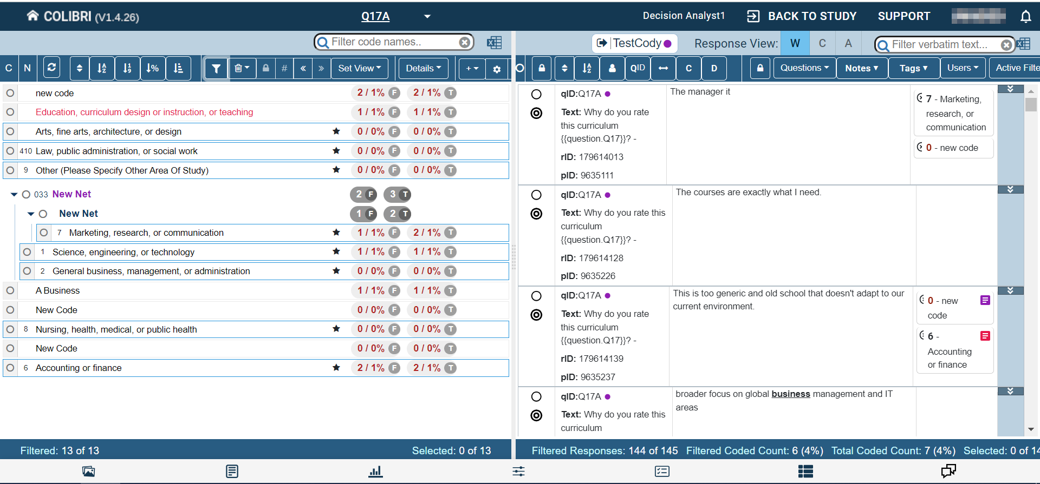The width and height of the screenshot is (1040, 484).
Task: Switch Response View to A
Action: [848, 43]
